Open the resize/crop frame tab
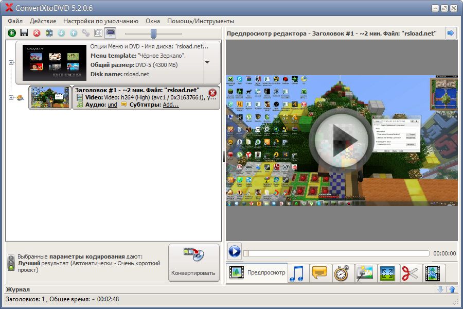This screenshot has height=309, width=463. [387, 273]
